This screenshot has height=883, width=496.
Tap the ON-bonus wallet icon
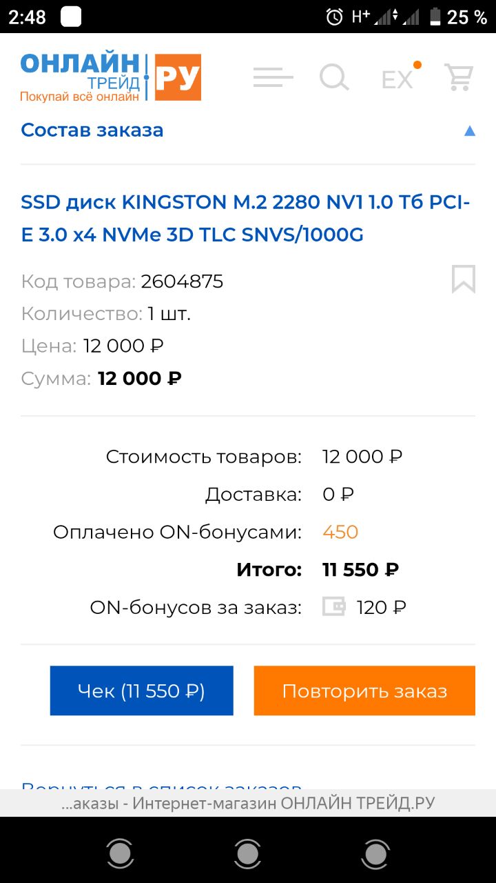[334, 607]
